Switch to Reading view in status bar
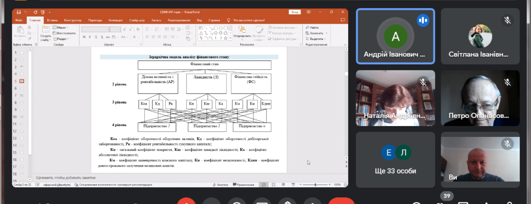Viewport: 531px width, 204px height. (283, 185)
